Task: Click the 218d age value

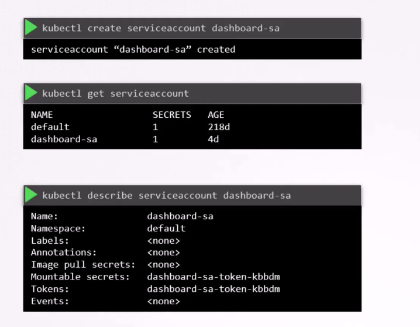Action: click(x=219, y=127)
